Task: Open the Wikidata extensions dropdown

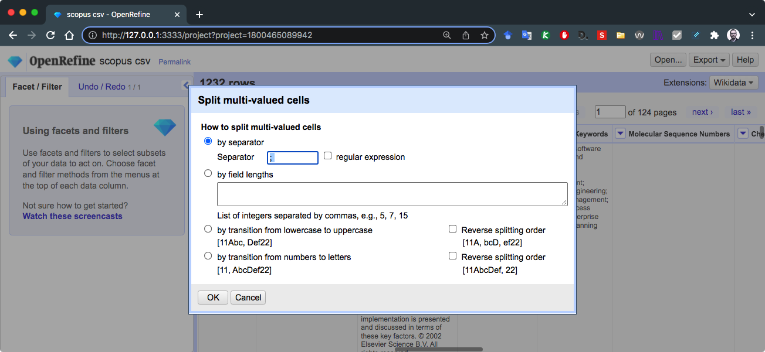Action: point(734,83)
